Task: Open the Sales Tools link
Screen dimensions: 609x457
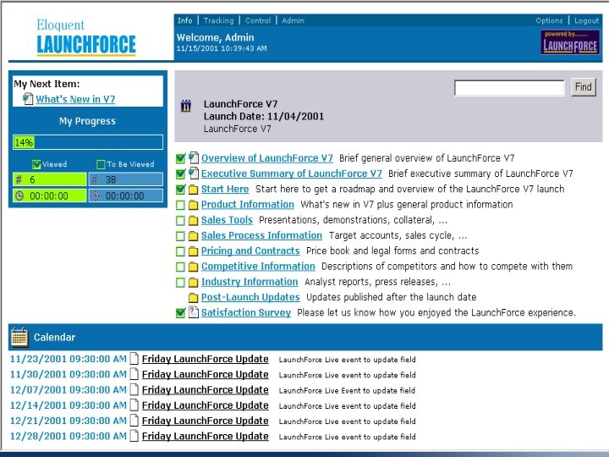Action: [227, 220]
